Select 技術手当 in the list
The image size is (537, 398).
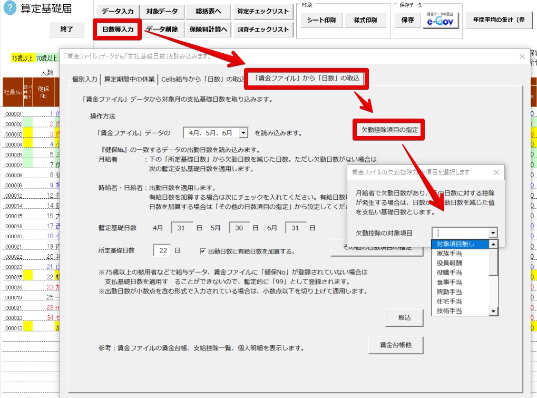[x=460, y=310]
